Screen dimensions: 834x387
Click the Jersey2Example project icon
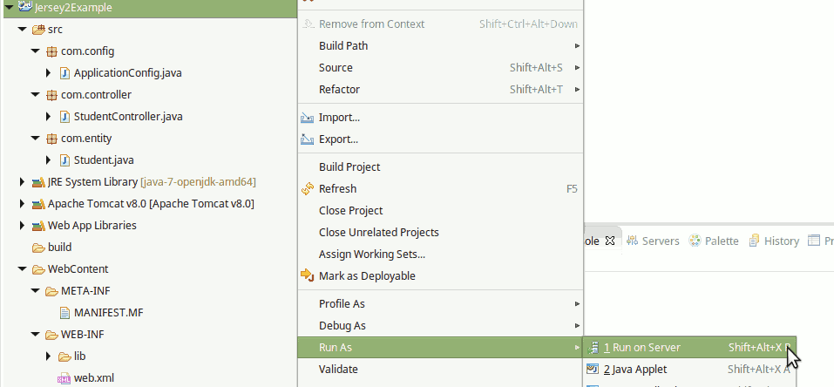24,8
